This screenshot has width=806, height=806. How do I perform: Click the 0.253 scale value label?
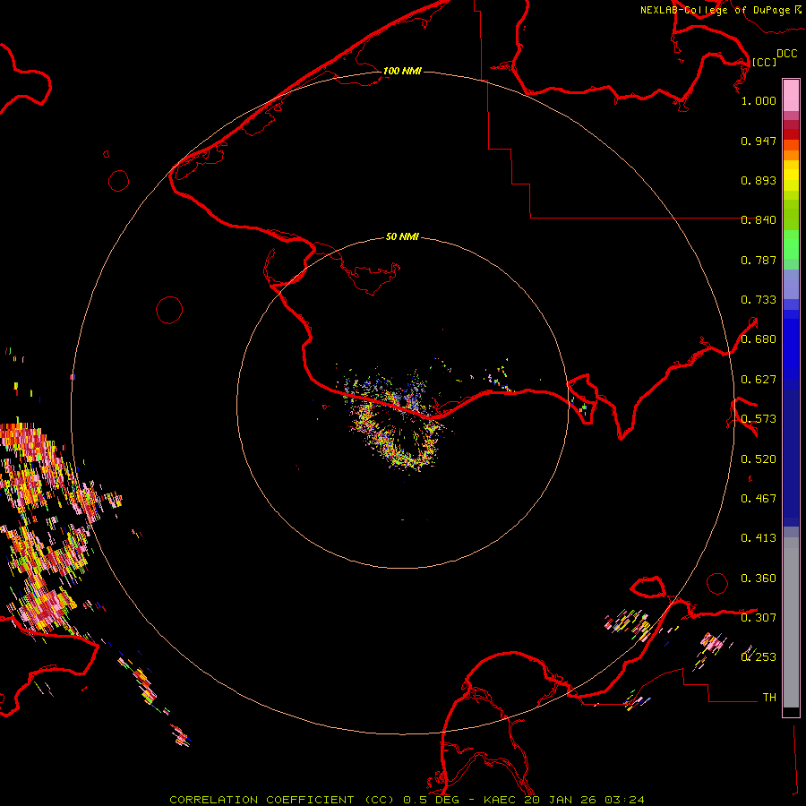759,657
